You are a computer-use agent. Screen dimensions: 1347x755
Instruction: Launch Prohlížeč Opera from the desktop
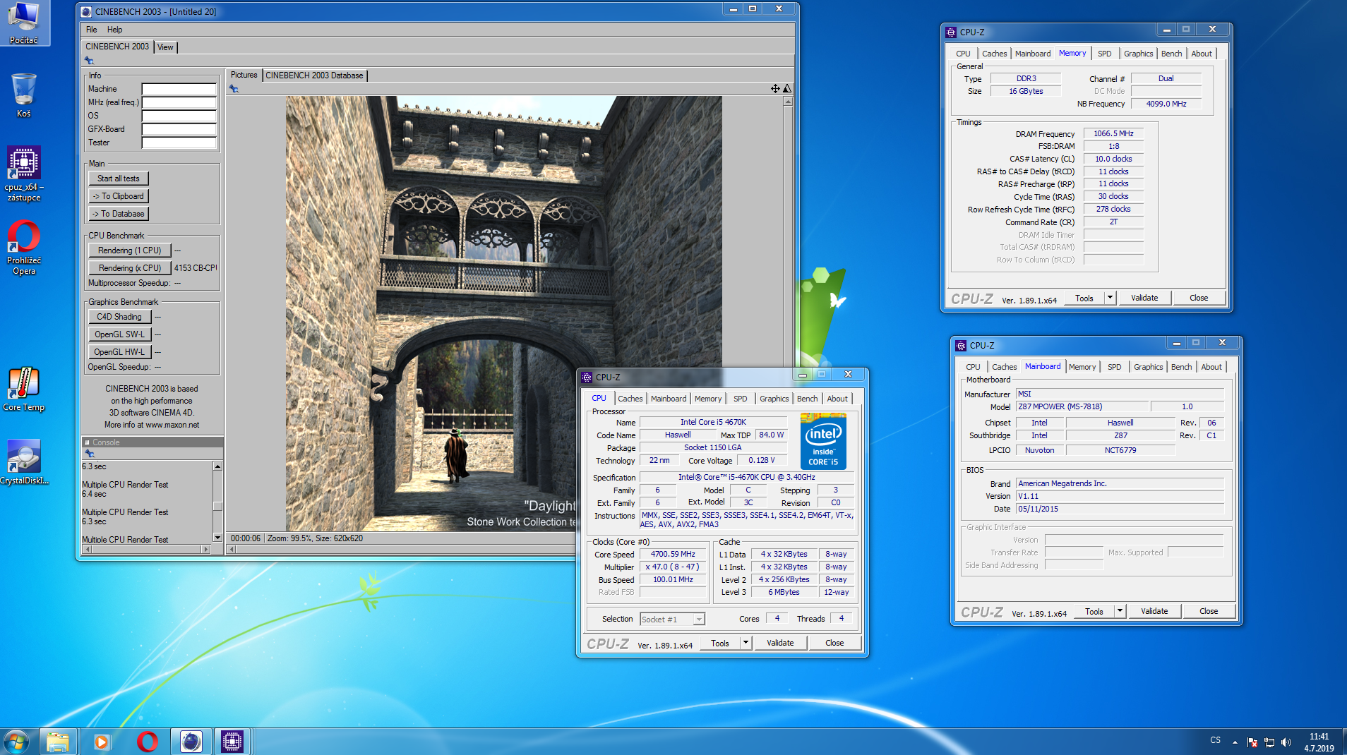(24, 248)
